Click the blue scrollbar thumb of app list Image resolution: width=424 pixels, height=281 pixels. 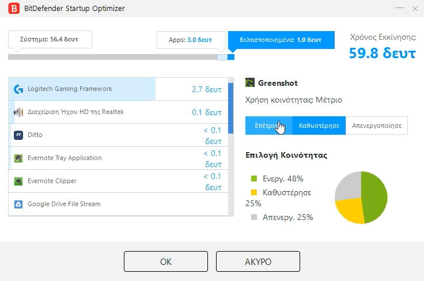pos(230,108)
